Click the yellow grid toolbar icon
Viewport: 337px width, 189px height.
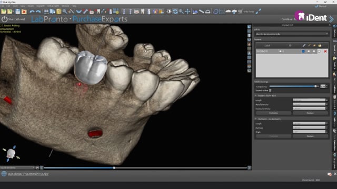(x=59, y=12)
